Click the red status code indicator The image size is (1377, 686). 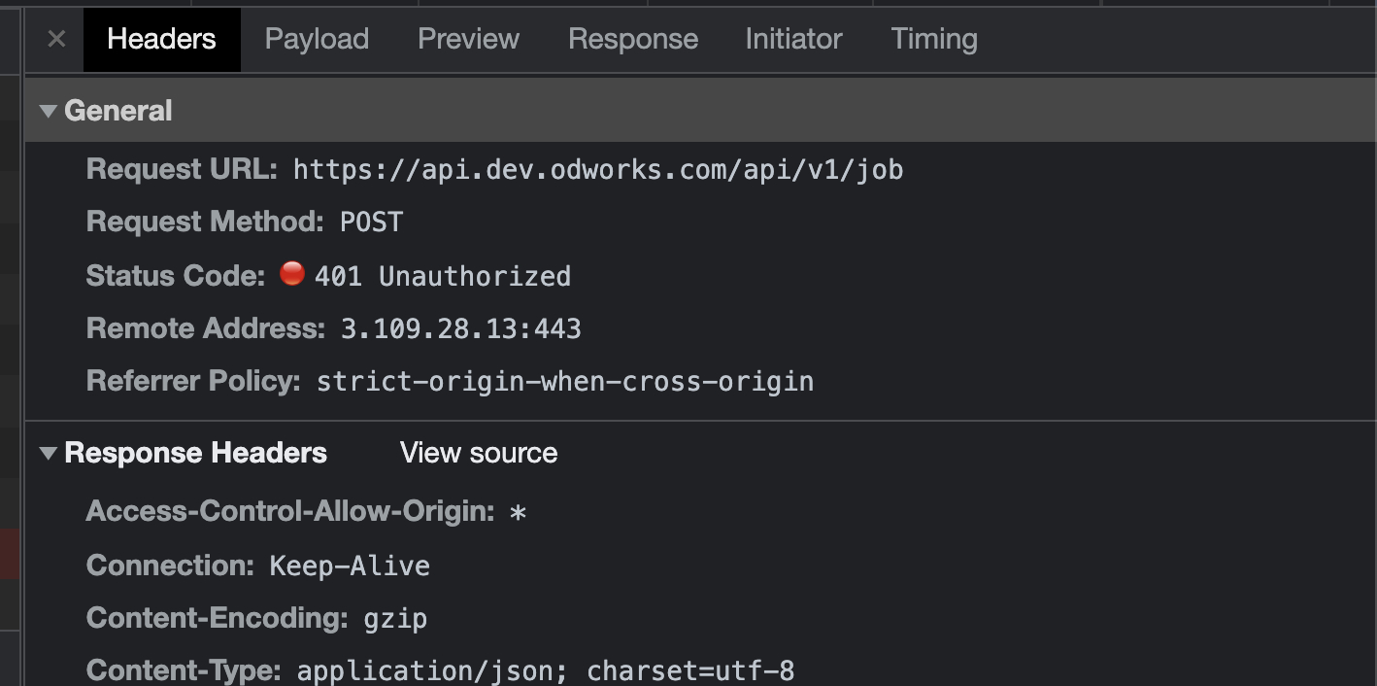292,274
